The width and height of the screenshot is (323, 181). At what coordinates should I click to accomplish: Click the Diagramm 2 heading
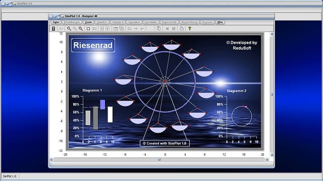[x=237, y=90]
